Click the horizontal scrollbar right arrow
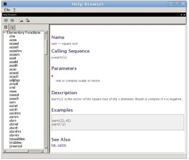Image resolution: width=189 pixels, height=160 pixels. [x=42, y=151]
